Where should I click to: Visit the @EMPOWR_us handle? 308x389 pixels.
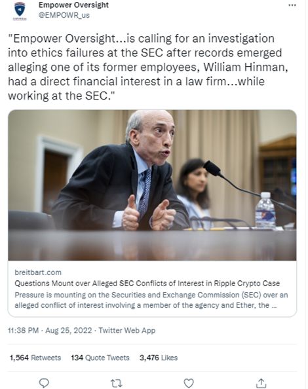64,15
